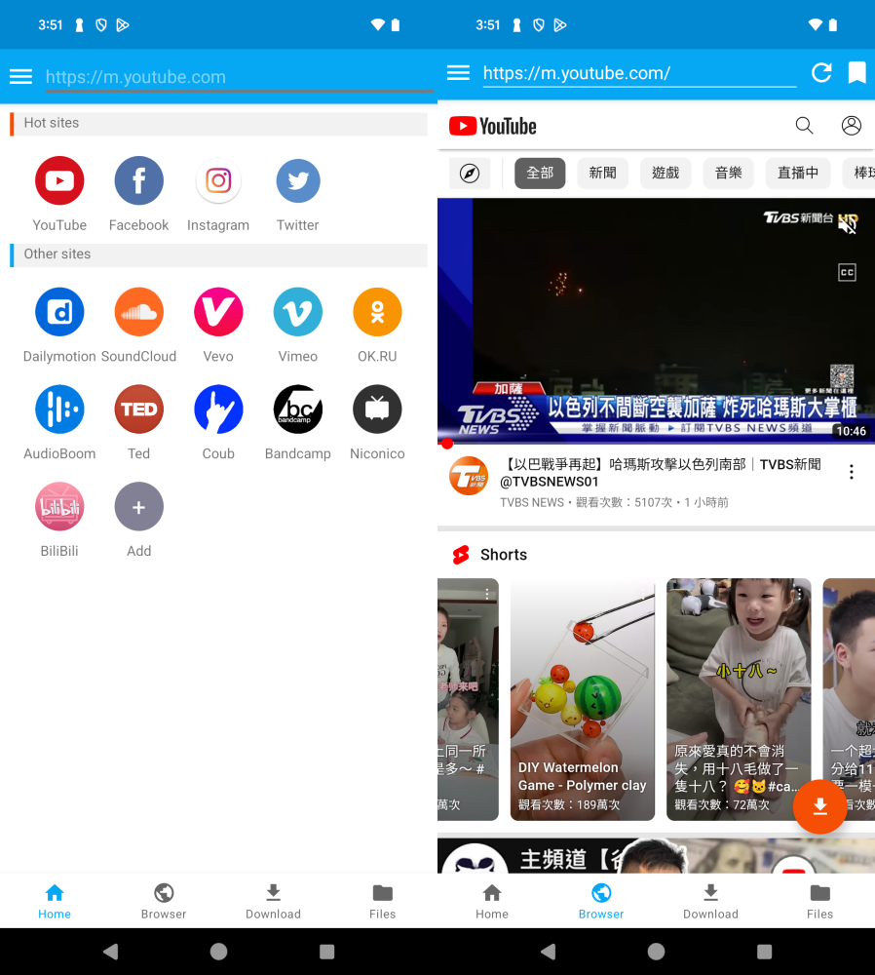The image size is (875, 975).
Task: Open the Twitter hot site shortcut
Action: 297,181
